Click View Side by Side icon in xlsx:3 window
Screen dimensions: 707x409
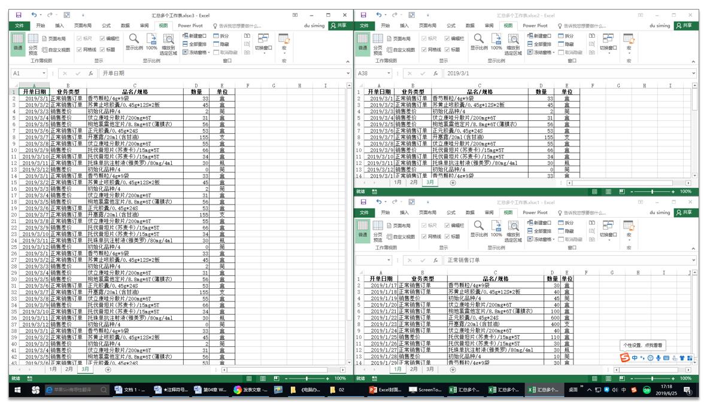[x=247, y=36]
